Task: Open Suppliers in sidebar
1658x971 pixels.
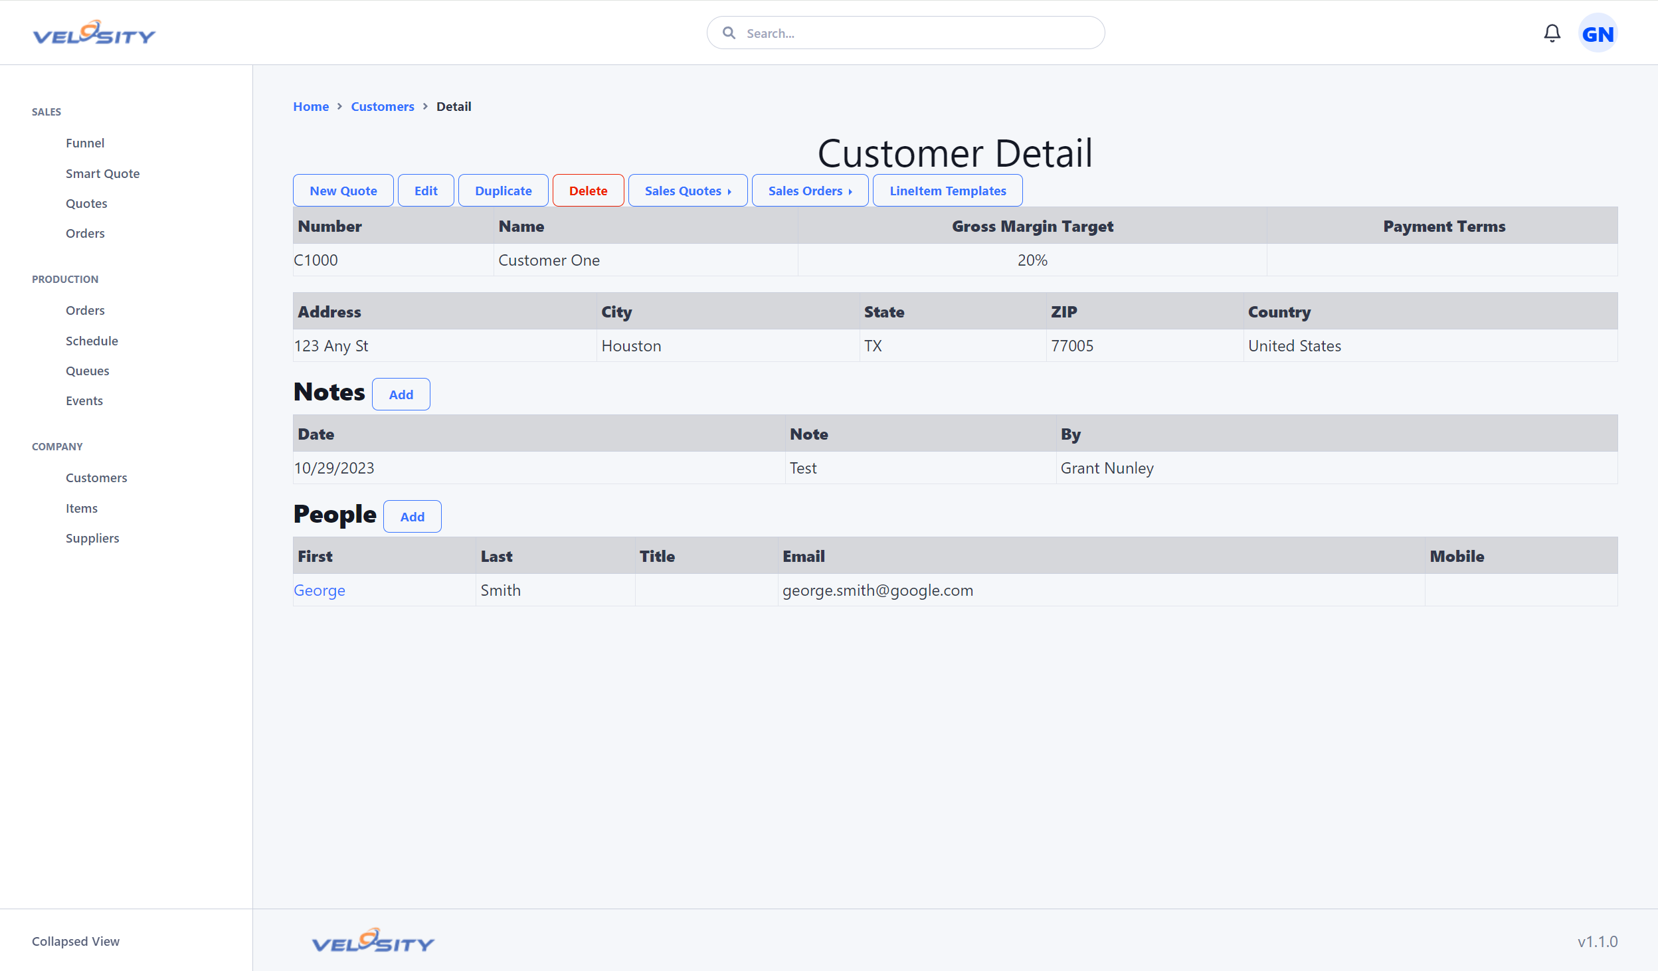Action: coord(92,538)
